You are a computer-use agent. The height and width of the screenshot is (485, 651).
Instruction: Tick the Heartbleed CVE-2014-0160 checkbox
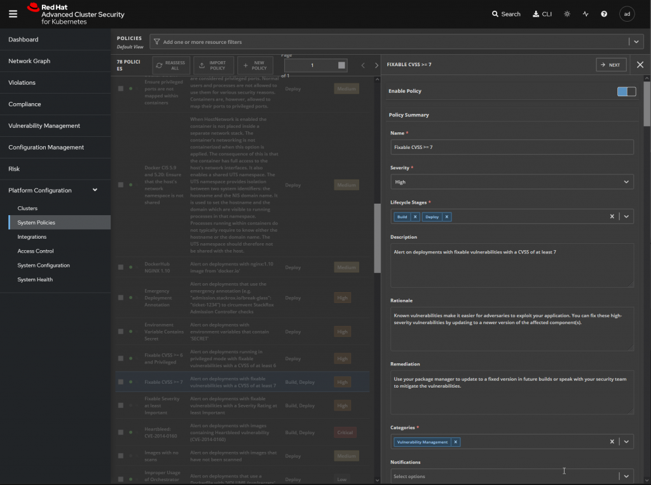[x=120, y=432]
